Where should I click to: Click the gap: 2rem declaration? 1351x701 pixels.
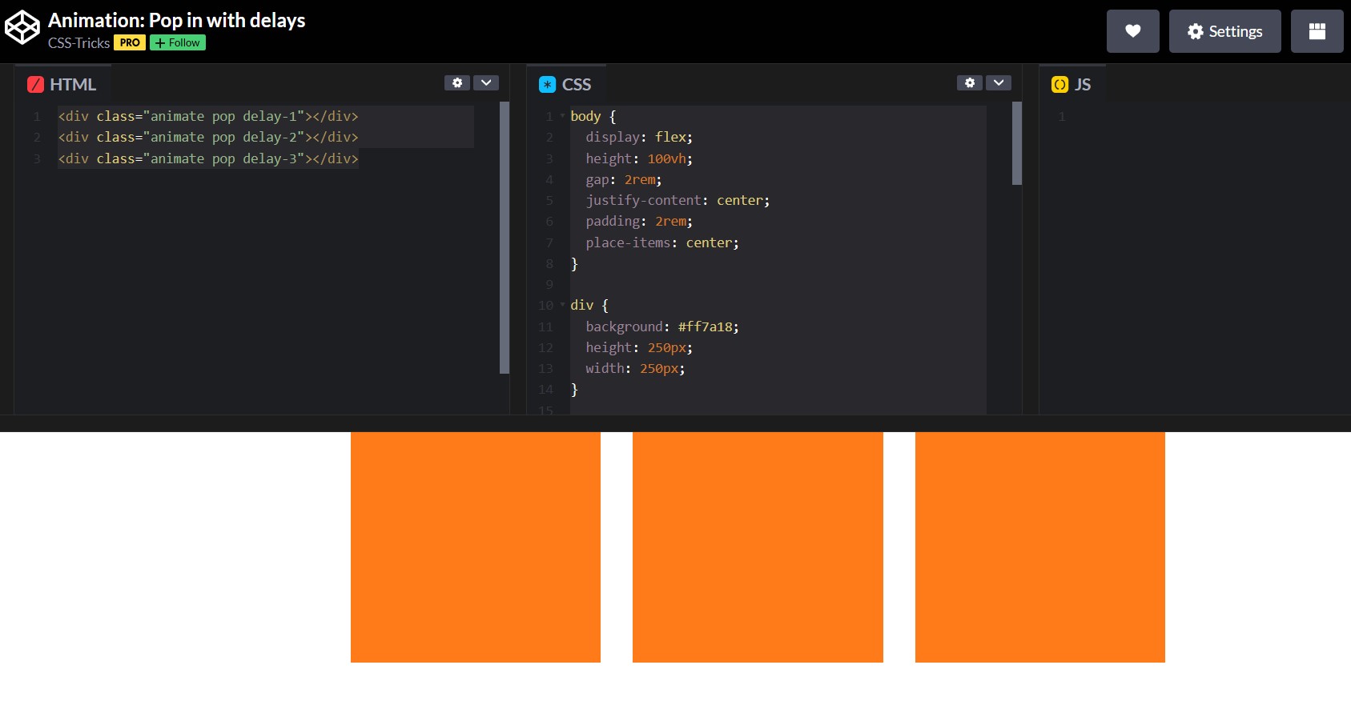[624, 179]
